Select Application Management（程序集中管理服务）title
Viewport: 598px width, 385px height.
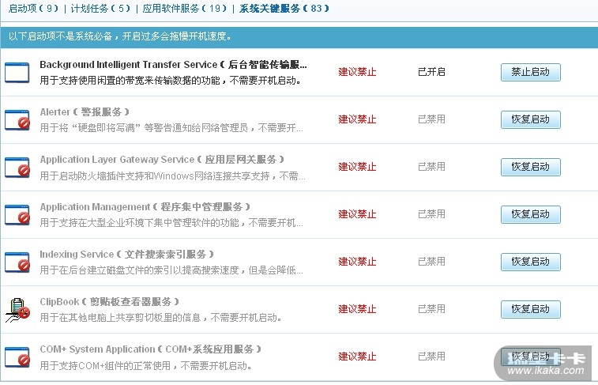(x=145, y=207)
